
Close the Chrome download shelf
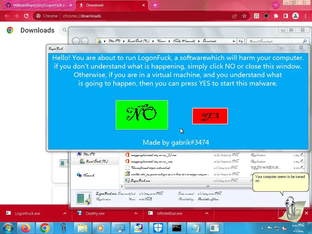click(x=307, y=213)
